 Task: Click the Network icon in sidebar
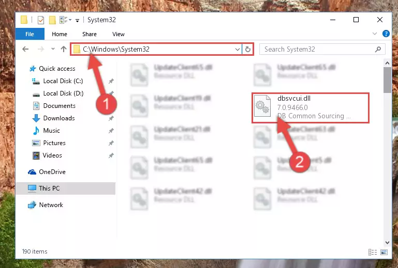coord(32,205)
